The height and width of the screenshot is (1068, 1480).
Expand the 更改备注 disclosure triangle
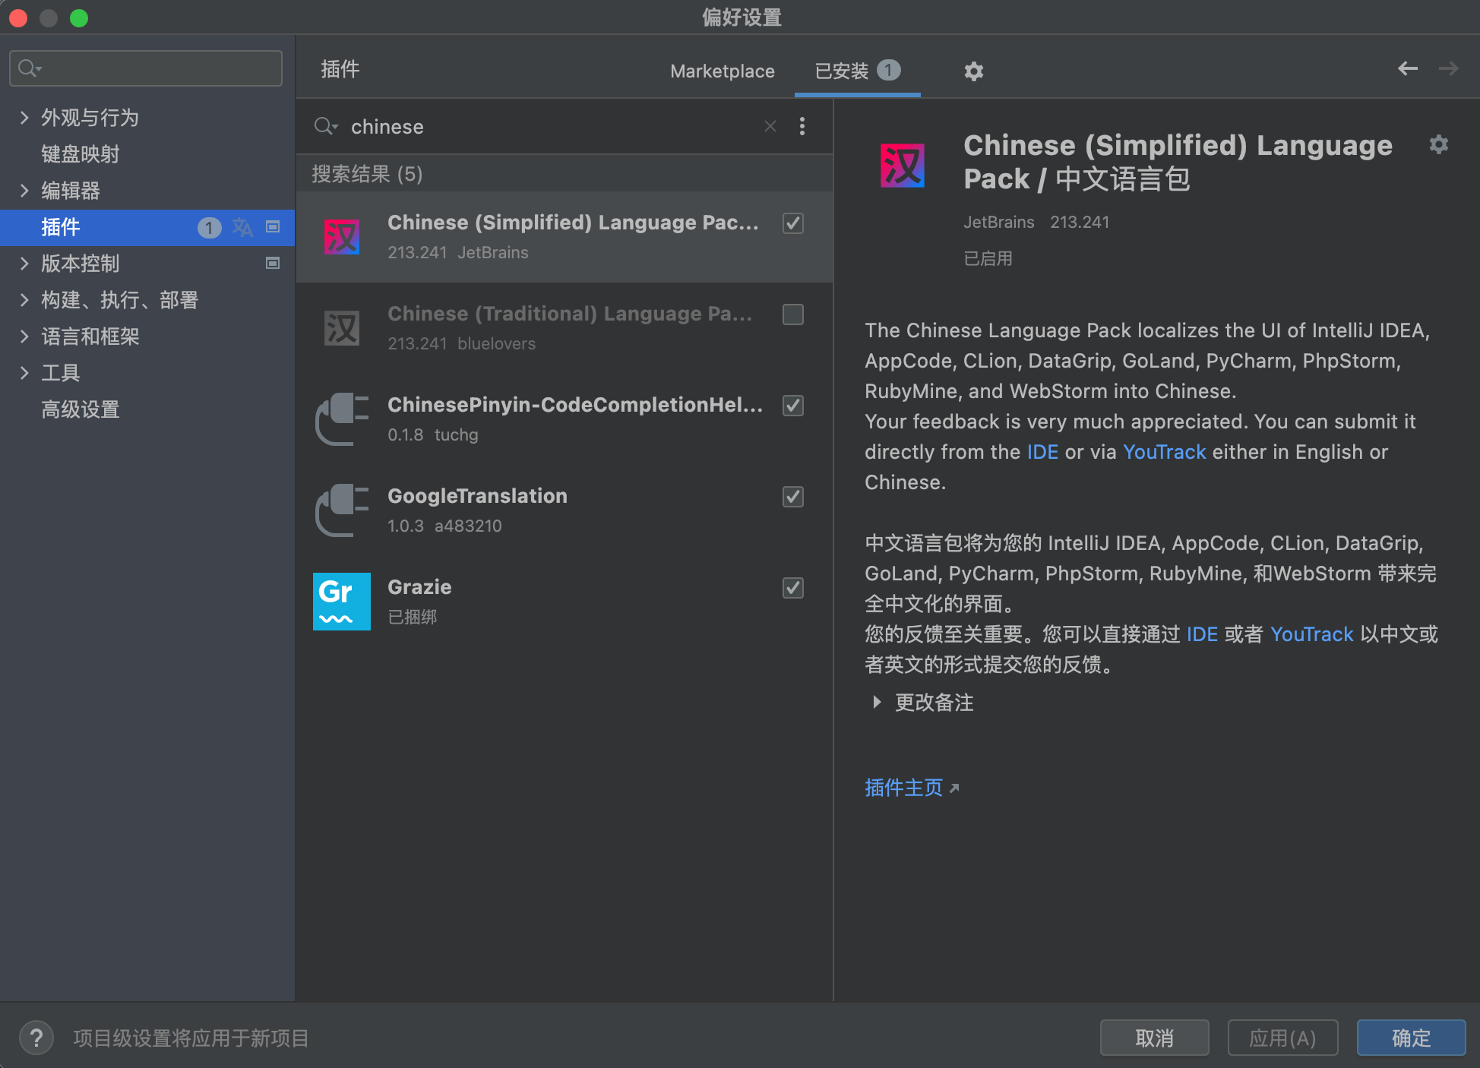click(877, 702)
